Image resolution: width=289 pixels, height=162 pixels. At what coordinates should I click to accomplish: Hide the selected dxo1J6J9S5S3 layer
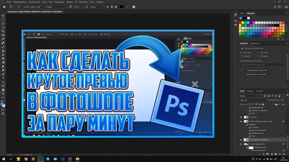[x=241, y=140]
